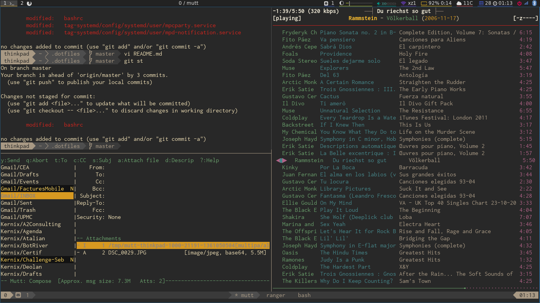This screenshot has height=303, width=540.
Task: Open the mail notification icon in top bar
Action: click(326, 3)
